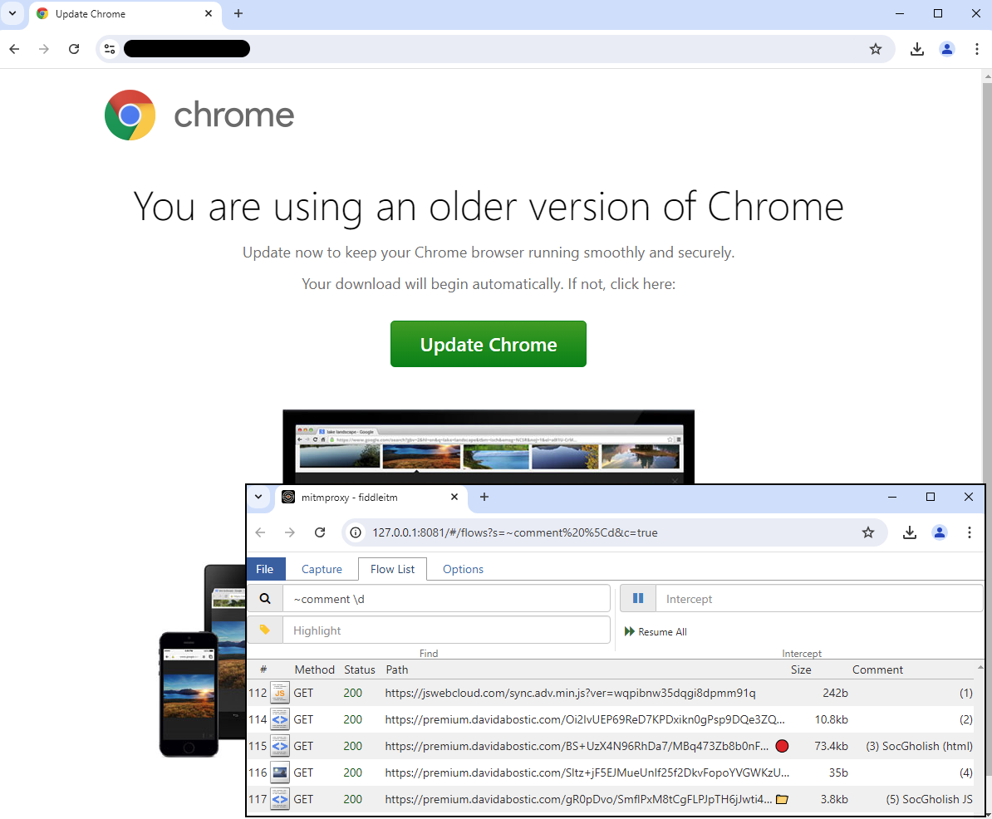Open tab search dropdown in Update Chrome window
Viewport: 992px width, 819px height.
(x=12, y=13)
